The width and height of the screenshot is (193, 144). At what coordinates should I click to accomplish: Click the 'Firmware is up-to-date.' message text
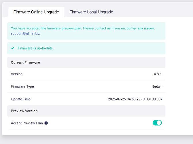[36, 48]
